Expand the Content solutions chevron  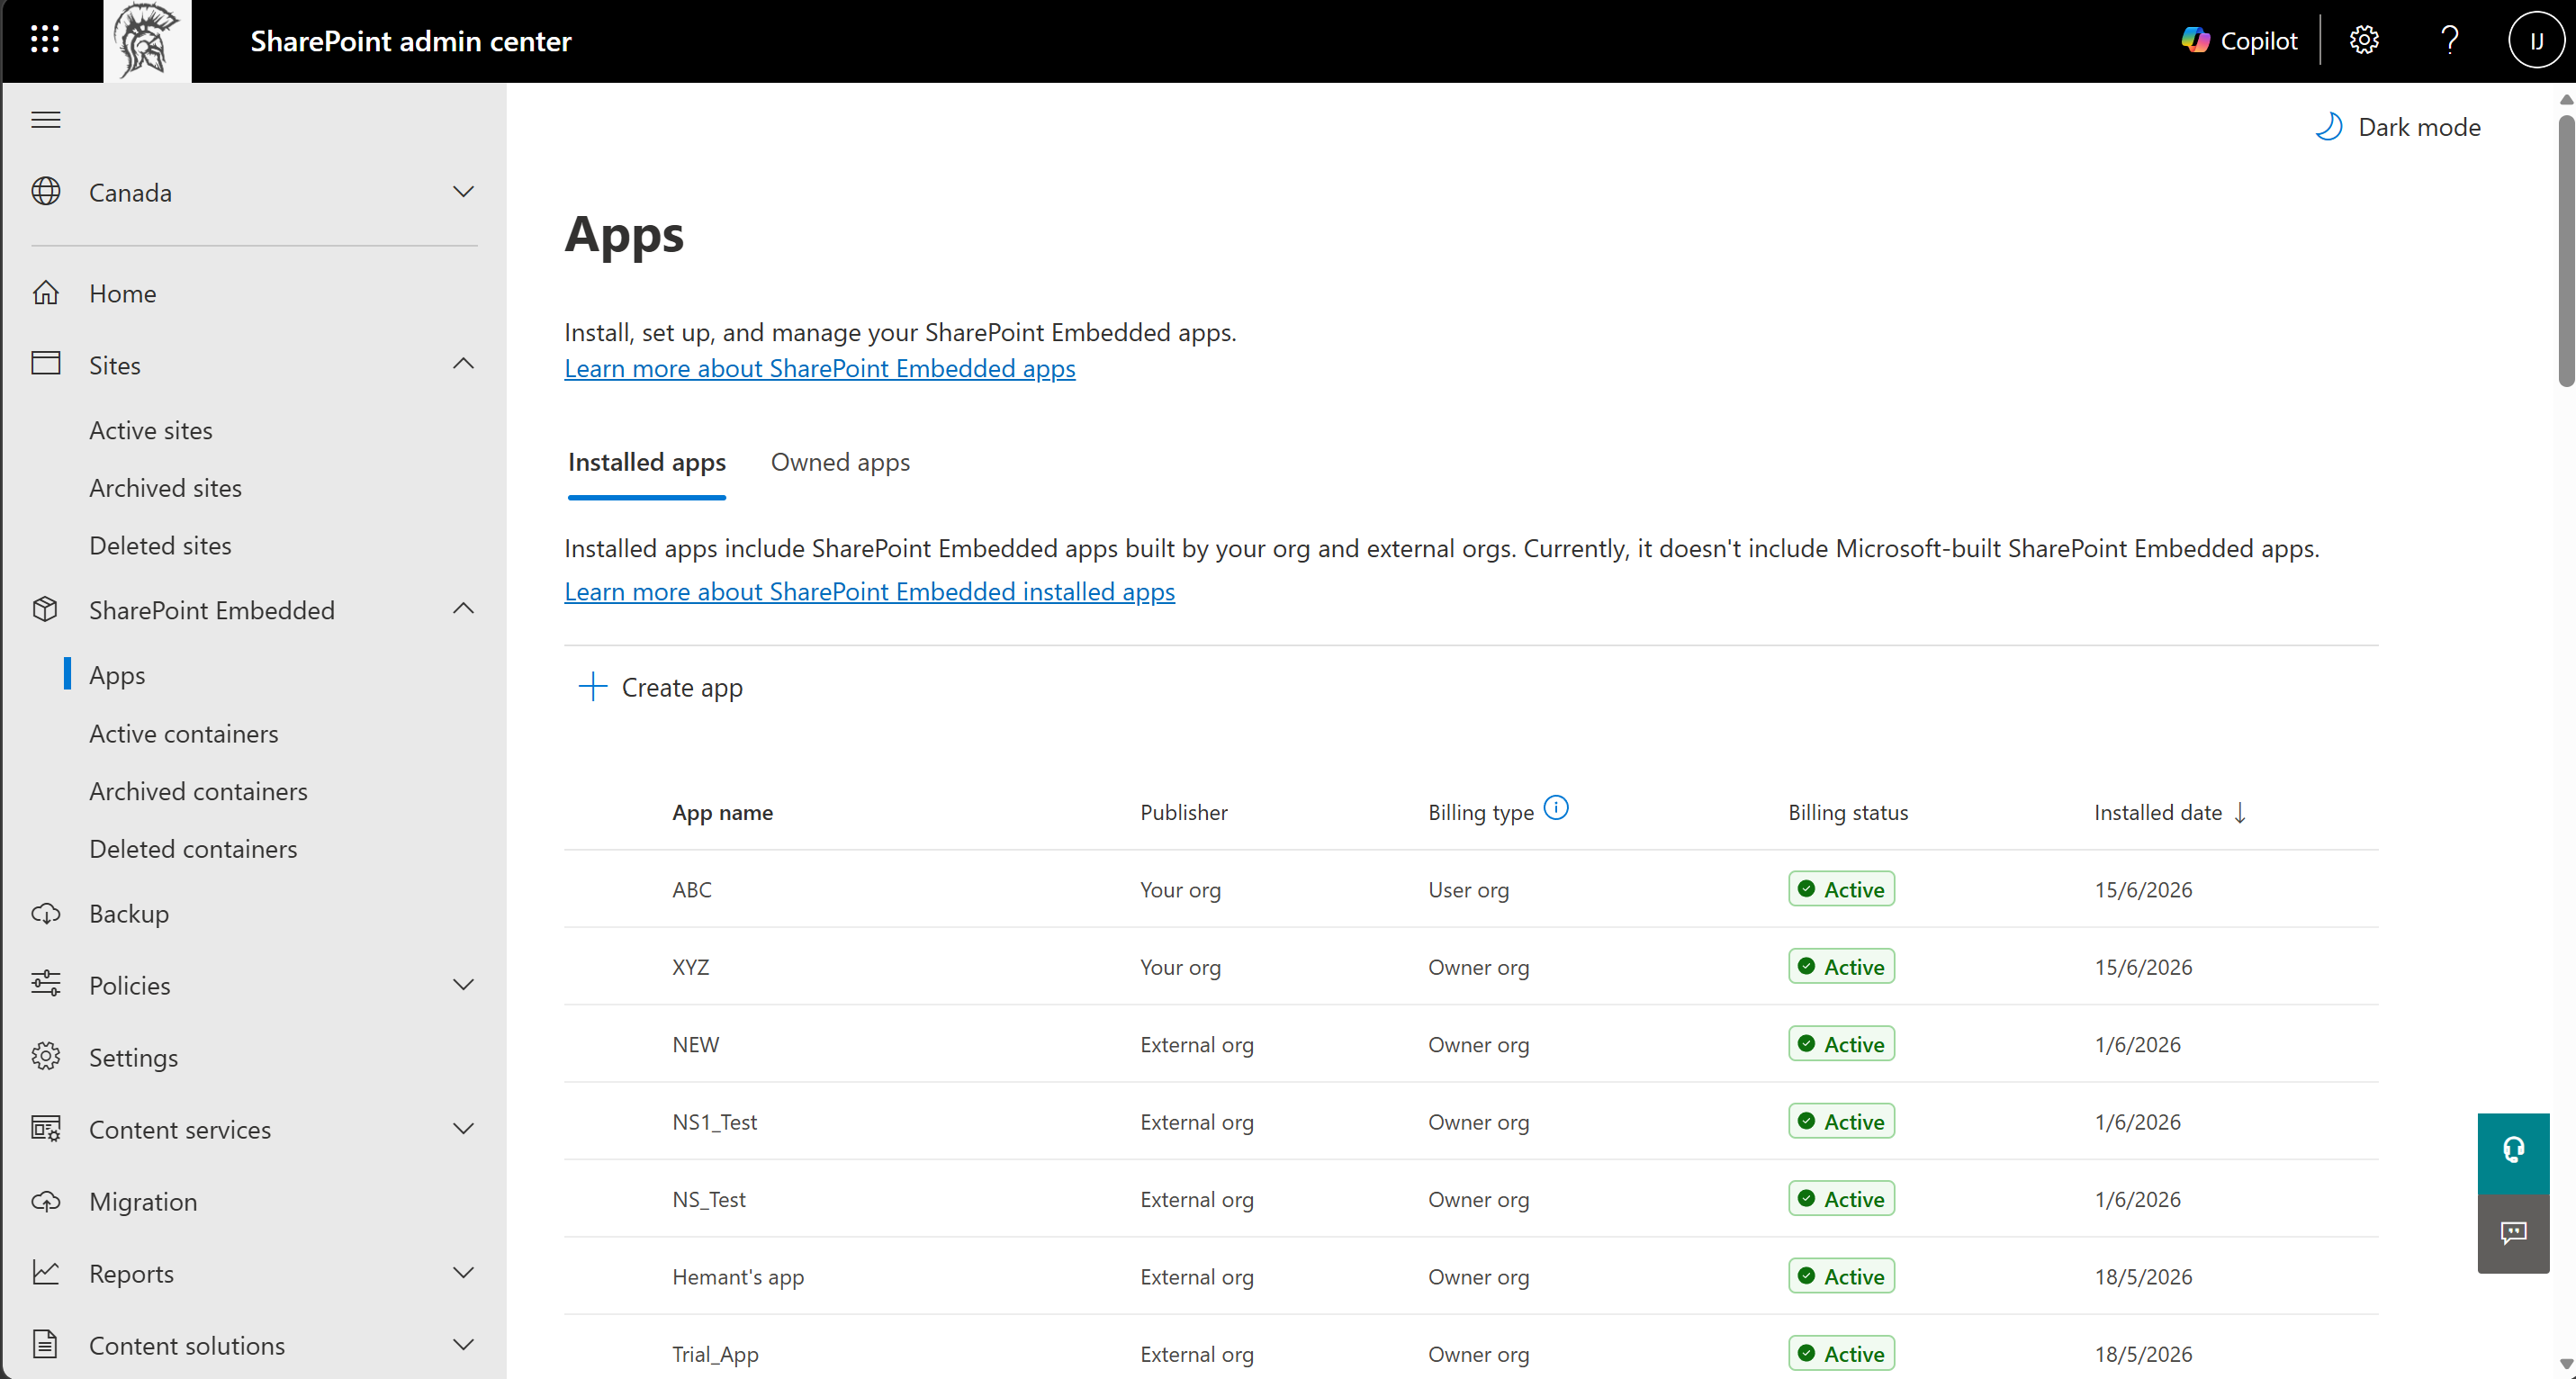463,1345
